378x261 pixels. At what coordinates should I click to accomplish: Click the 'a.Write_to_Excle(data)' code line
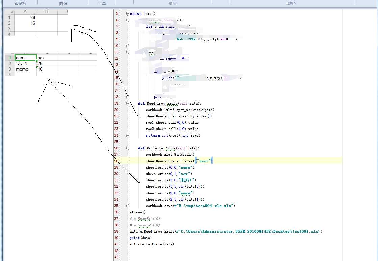(152, 244)
